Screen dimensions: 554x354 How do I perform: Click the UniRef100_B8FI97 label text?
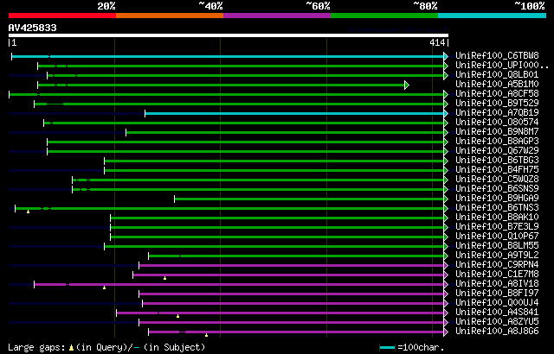click(x=497, y=294)
